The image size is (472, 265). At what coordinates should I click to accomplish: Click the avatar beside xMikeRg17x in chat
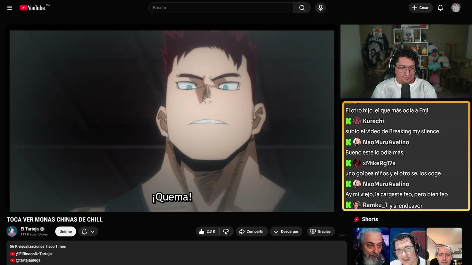coord(357,163)
